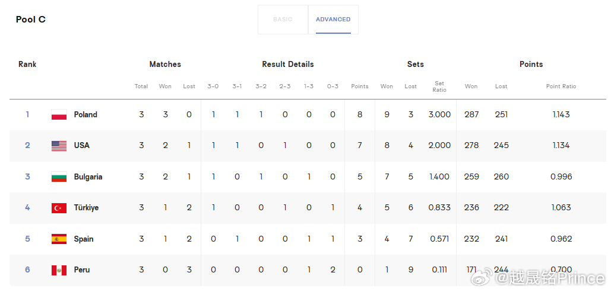Open the USA team name link
This screenshot has height=292, width=611.
coord(82,146)
